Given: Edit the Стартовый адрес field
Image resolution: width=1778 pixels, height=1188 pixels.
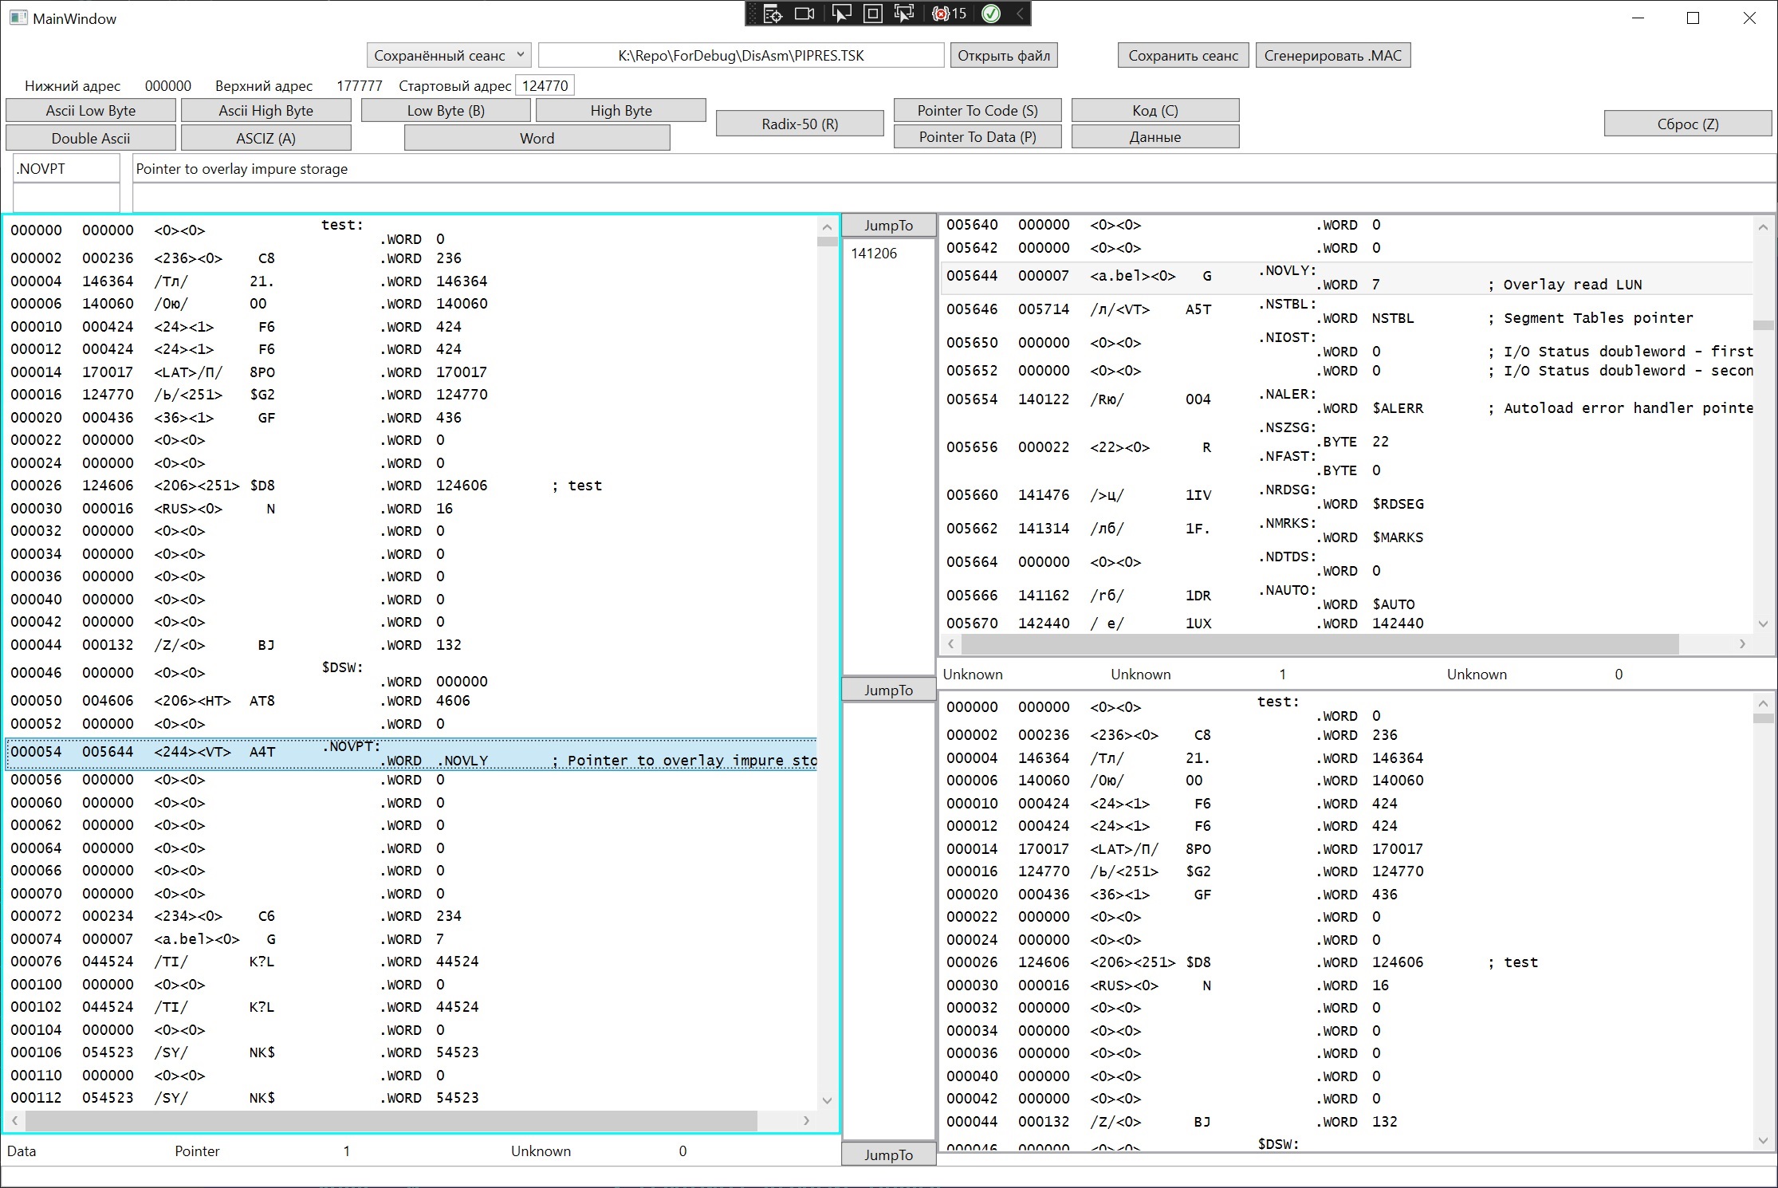Looking at the screenshot, I should (545, 85).
